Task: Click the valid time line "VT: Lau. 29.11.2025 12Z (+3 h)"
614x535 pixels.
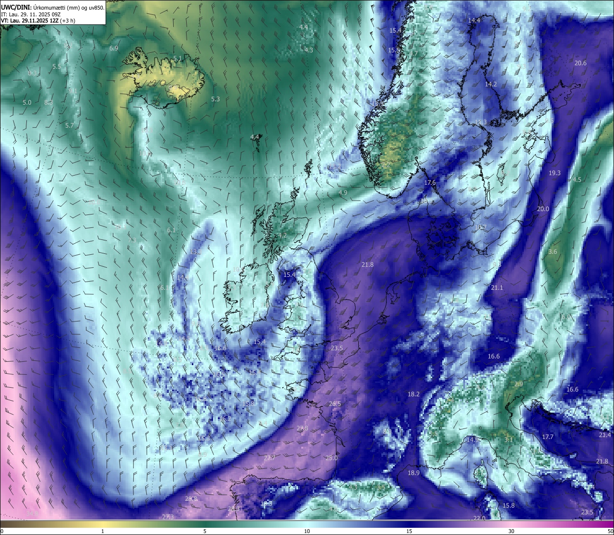Action: pos(38,21)
